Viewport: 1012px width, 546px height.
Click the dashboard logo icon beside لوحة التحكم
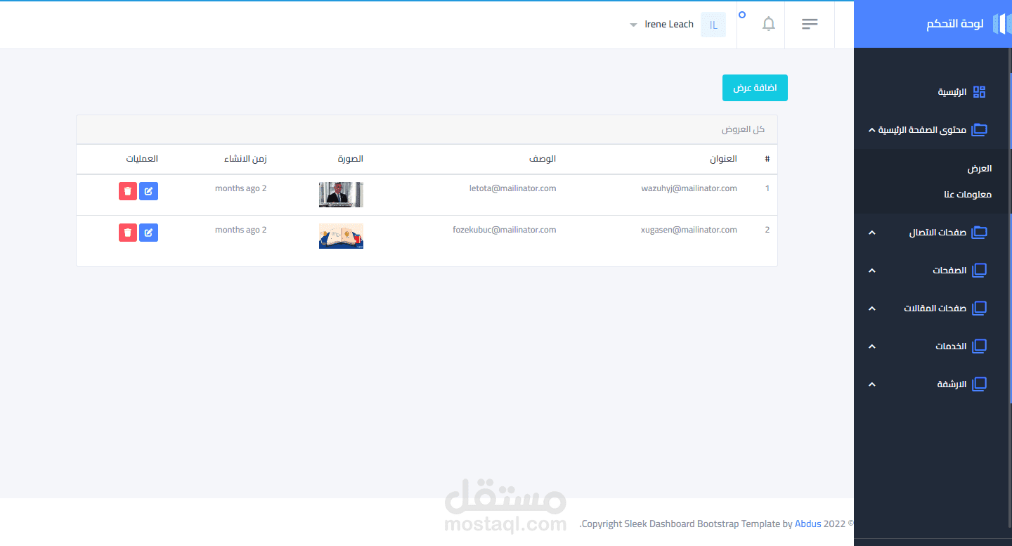pyautogui.click(x=1001, y=24)
